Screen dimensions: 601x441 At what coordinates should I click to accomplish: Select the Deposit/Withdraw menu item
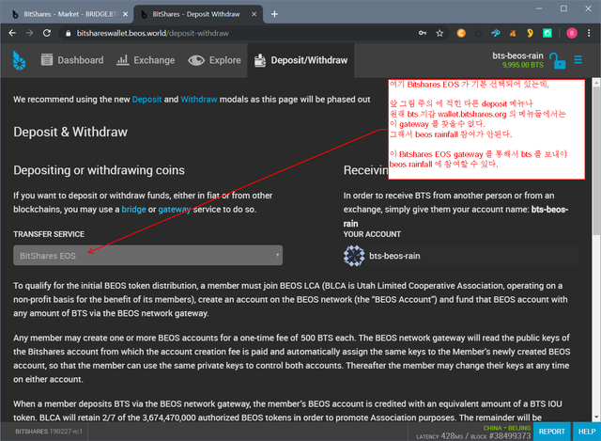click(300, 60)
